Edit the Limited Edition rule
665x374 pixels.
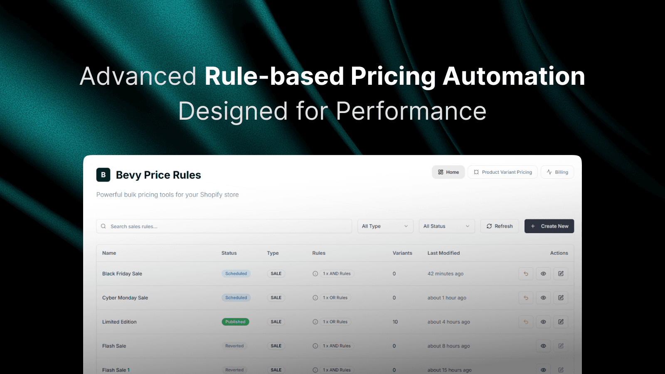pyautogui.click(x=561, y=322)
